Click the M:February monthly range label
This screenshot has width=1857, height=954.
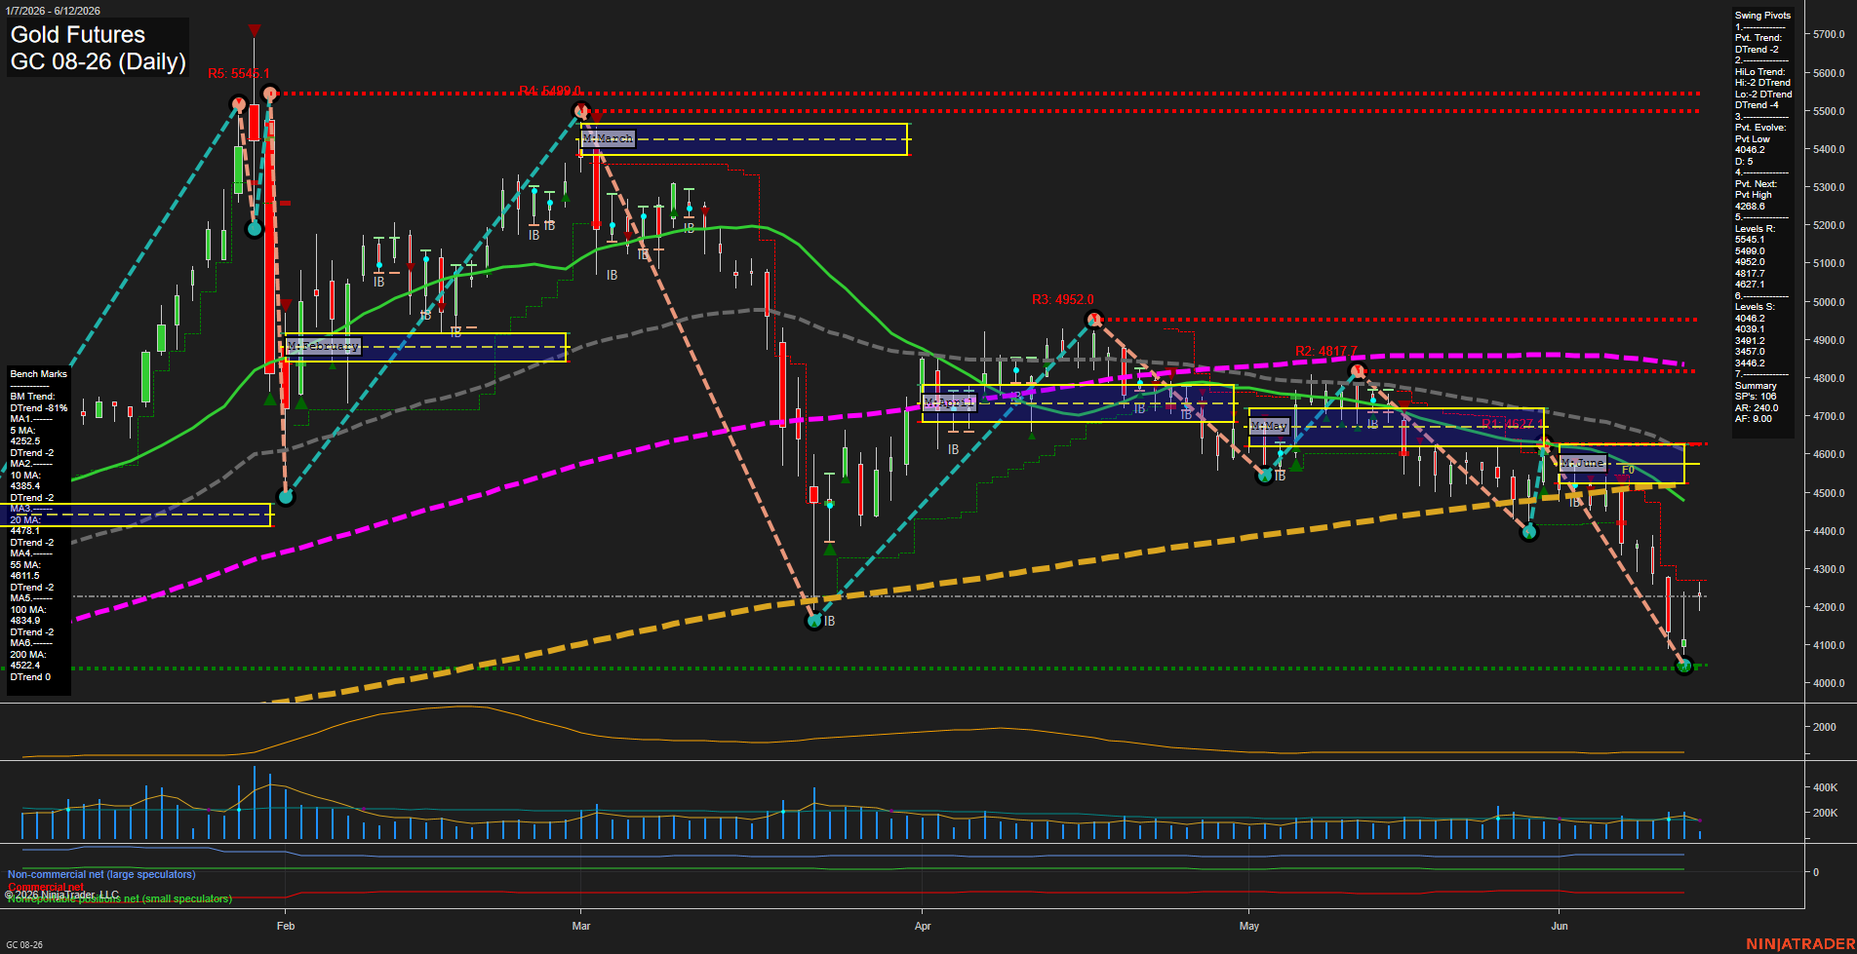[x=323, y=346]
